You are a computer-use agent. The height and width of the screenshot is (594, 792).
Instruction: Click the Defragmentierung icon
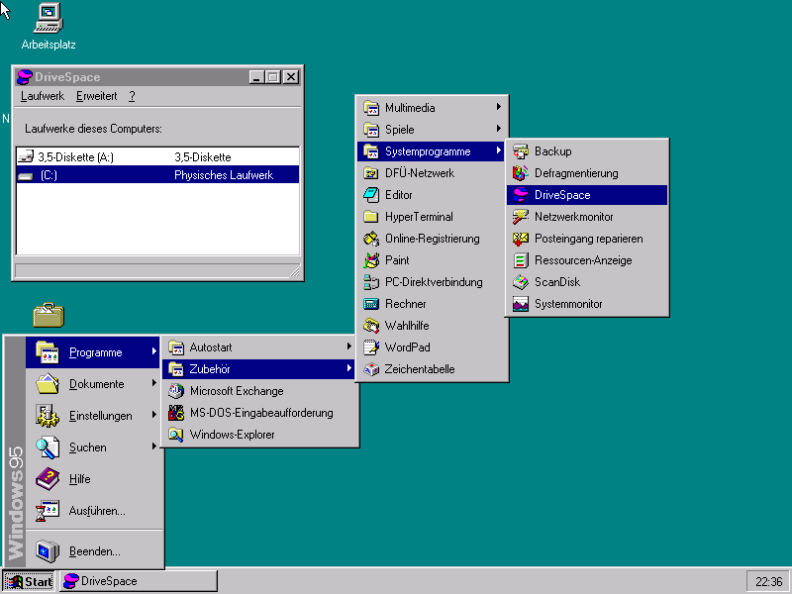tap(521, 172)
